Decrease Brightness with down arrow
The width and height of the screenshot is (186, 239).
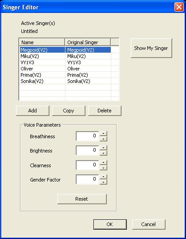[103, 153]
